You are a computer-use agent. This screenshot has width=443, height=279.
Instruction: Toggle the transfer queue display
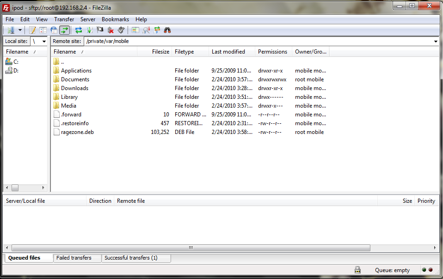pos(64,30)
